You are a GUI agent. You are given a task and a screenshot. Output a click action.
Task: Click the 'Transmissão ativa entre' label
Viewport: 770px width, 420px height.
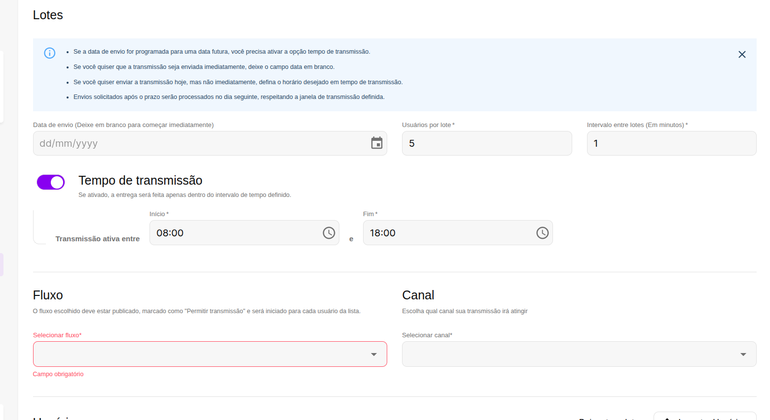98,239
